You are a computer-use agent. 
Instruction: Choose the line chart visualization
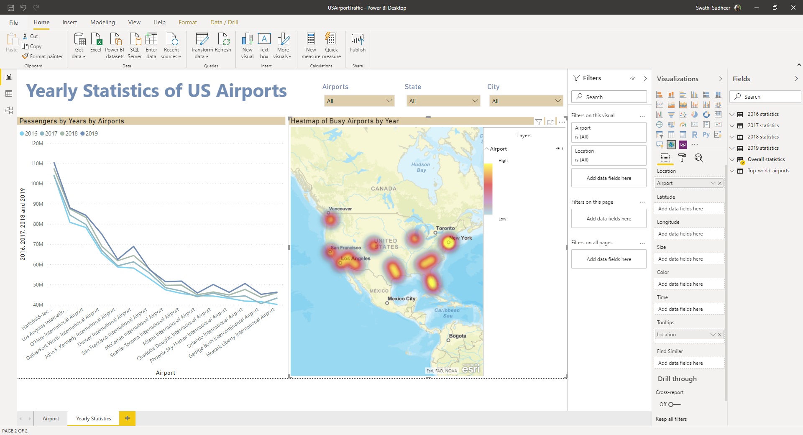coord(660,105)
